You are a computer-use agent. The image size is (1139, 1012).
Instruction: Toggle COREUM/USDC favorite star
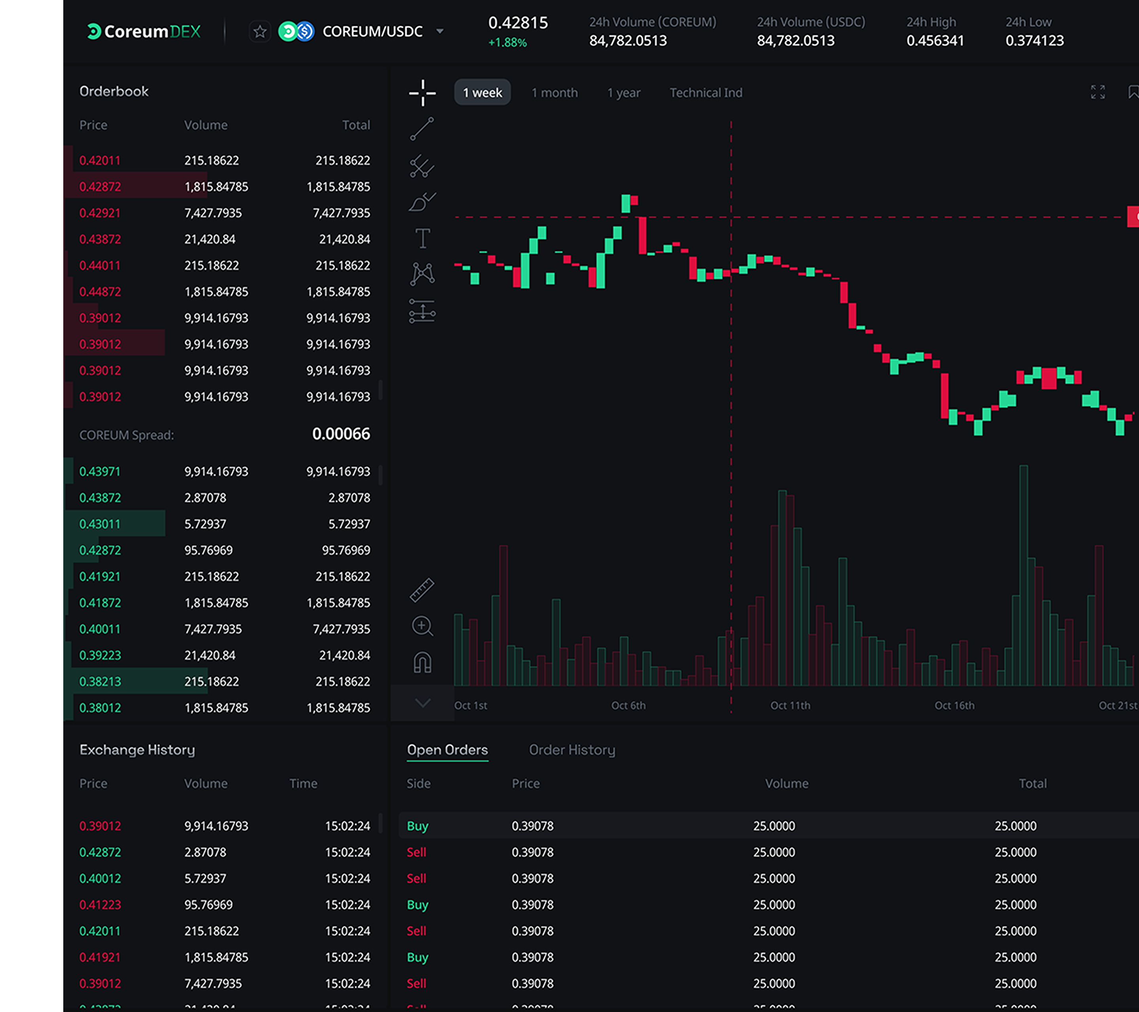point(260,32)
